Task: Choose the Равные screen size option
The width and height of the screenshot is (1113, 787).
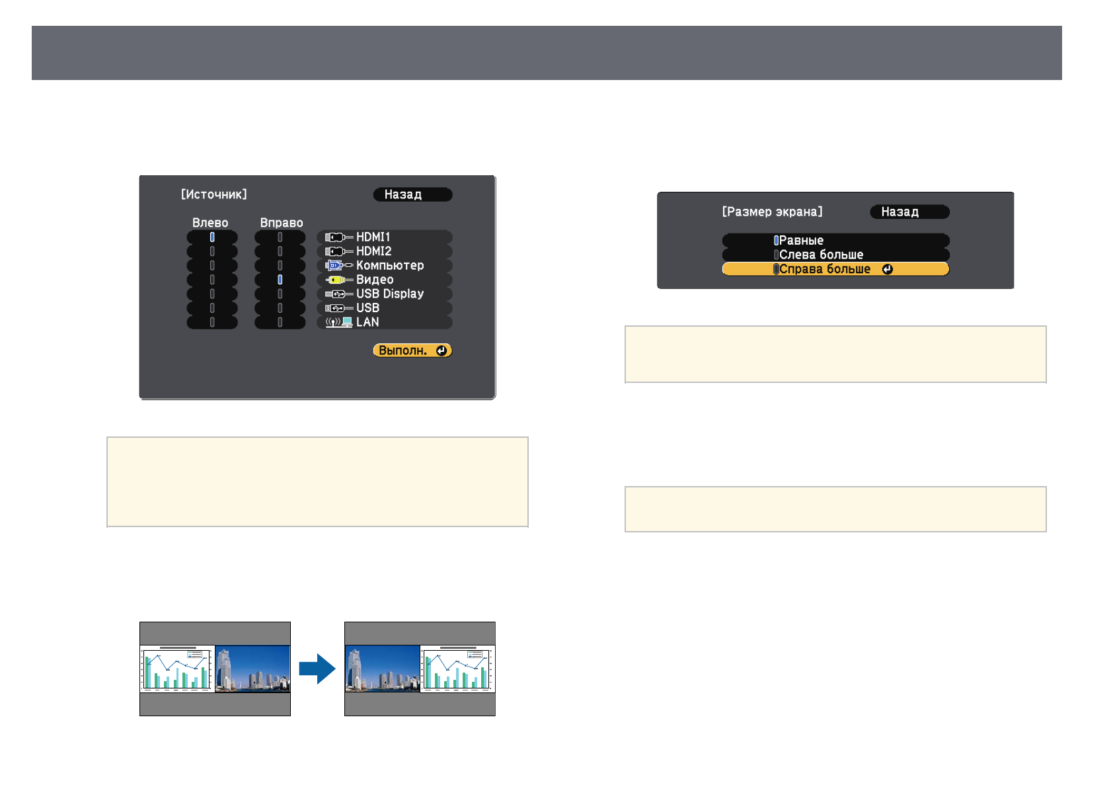Action: 835,241
